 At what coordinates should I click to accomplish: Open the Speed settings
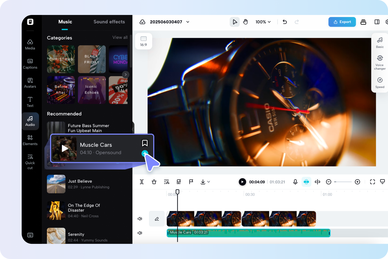pyautogui.click(x=380, y=83)
